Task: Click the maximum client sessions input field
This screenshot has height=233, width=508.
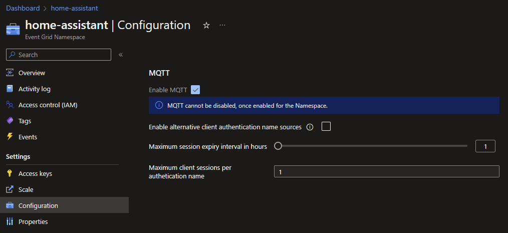Action: point(386,171)
